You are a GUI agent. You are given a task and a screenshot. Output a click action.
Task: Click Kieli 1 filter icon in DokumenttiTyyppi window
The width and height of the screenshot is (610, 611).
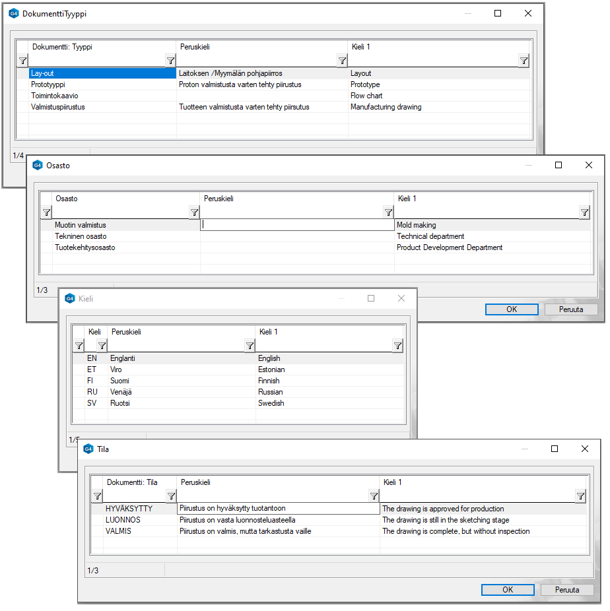[x=524, y=61]
